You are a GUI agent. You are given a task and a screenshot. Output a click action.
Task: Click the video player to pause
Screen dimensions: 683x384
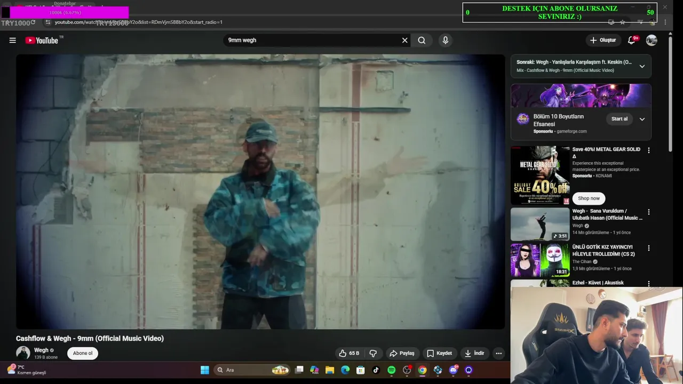pos(260,191)
